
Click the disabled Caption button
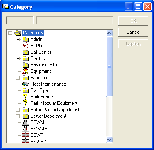133,44
